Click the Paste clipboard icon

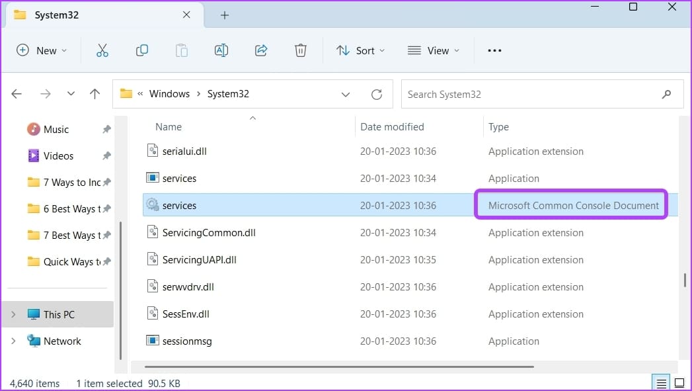[x=181, y=50]
